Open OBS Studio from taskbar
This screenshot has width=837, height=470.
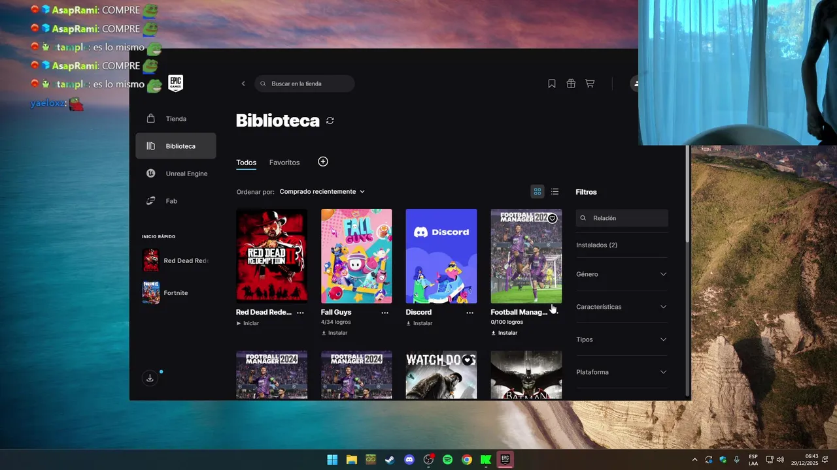pyautogui.click(x=428, y=460)
